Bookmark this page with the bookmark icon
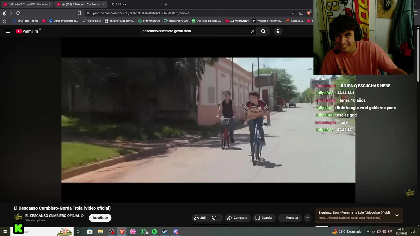420x236 pixels. coord(79,13)
